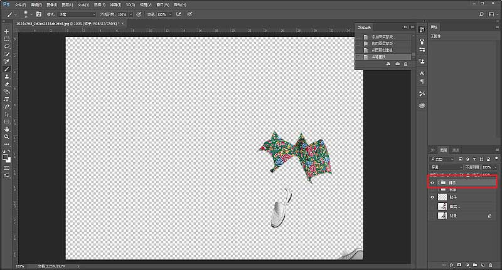502x270 pixels.
Task: Show the 衣服 group layer visibility
Action: click(x=432, y=190)
